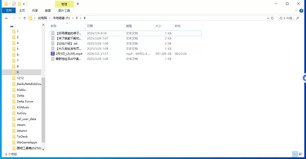The image size is (306, 159).
Task: Sort files by the 时长 column
Action: [177, 26]
